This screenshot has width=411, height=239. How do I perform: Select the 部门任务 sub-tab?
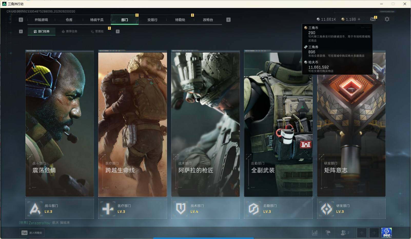click(42, 31)
